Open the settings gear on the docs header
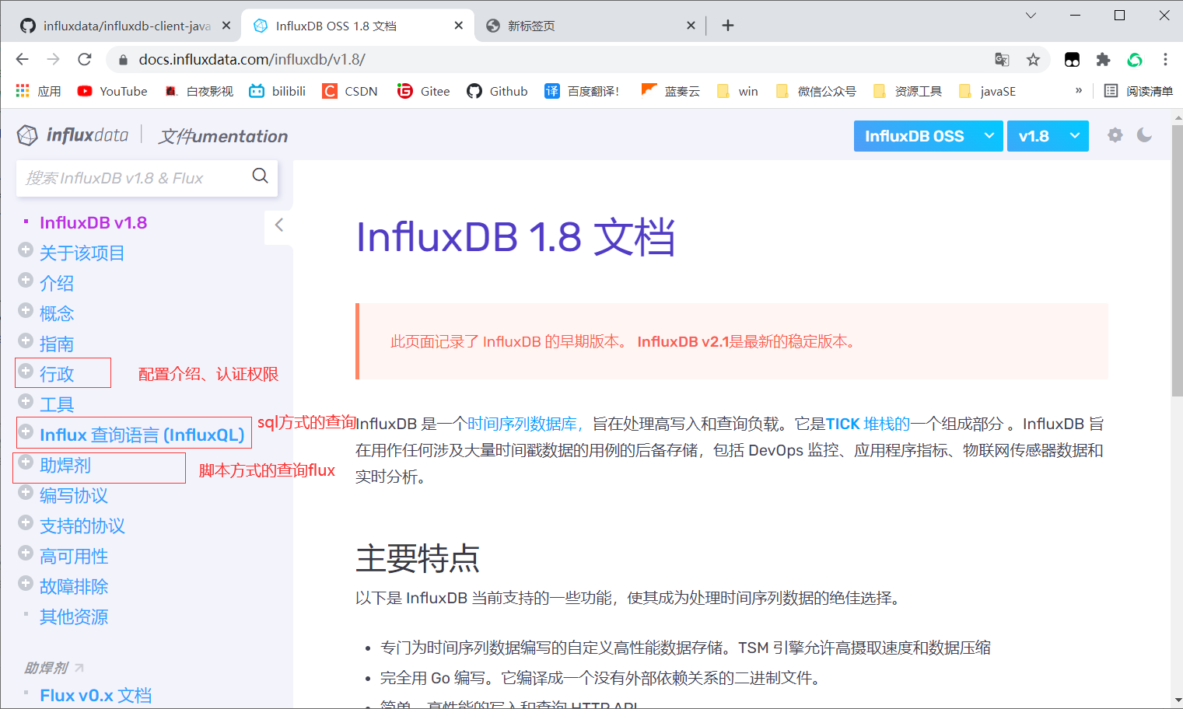Viewport: 1183px width, 709px height. coord(1115,134)
